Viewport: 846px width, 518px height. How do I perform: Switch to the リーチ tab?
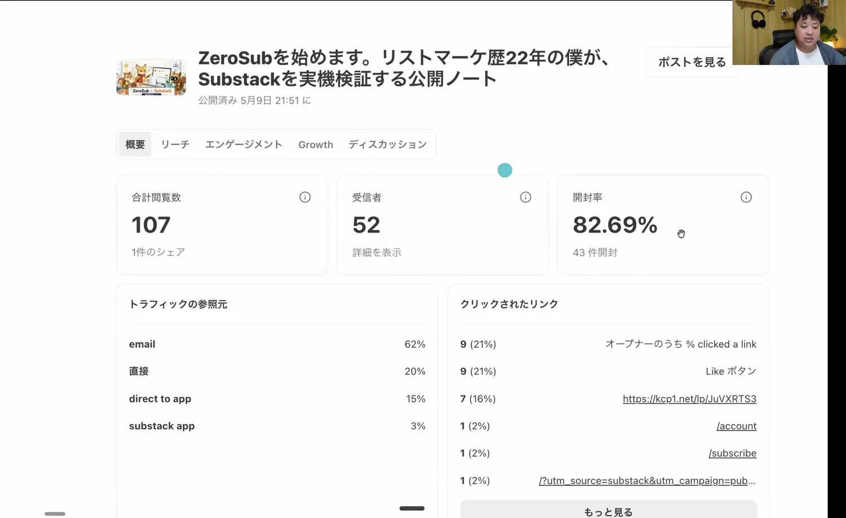pos(175,144)
